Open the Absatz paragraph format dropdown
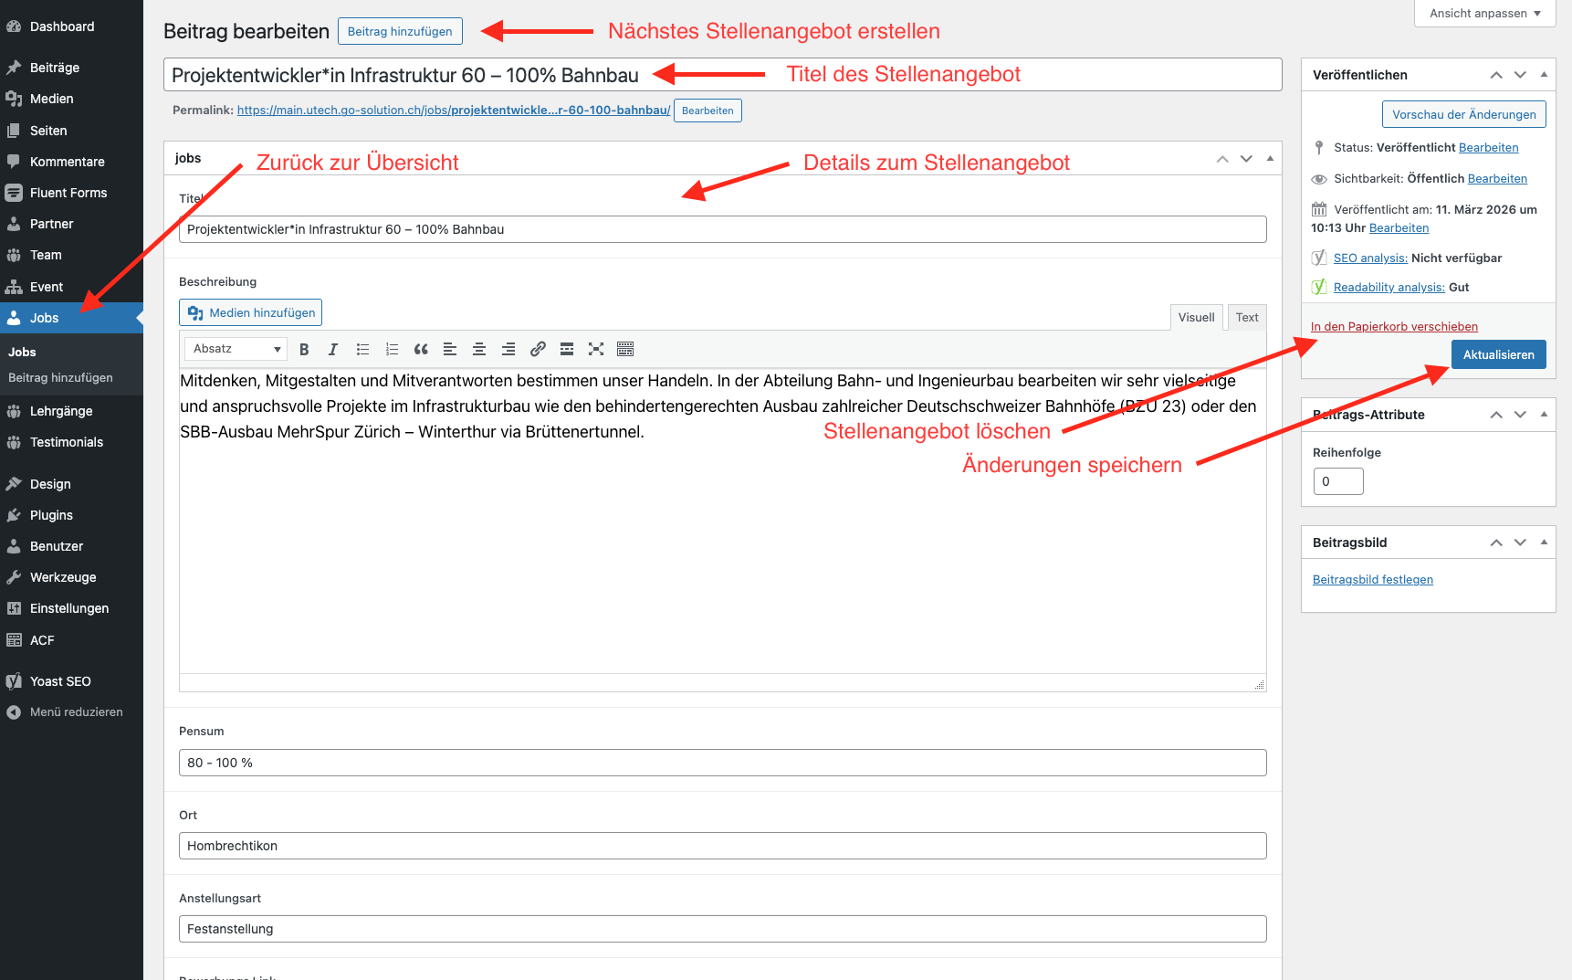1572x980 pixels. click(x=236, y=349)
